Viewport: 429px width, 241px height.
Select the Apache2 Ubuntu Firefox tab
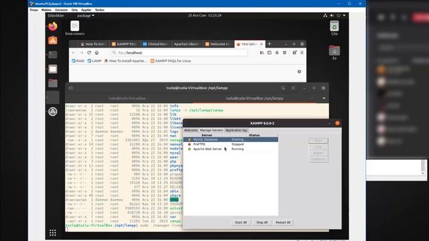(186, 44)
